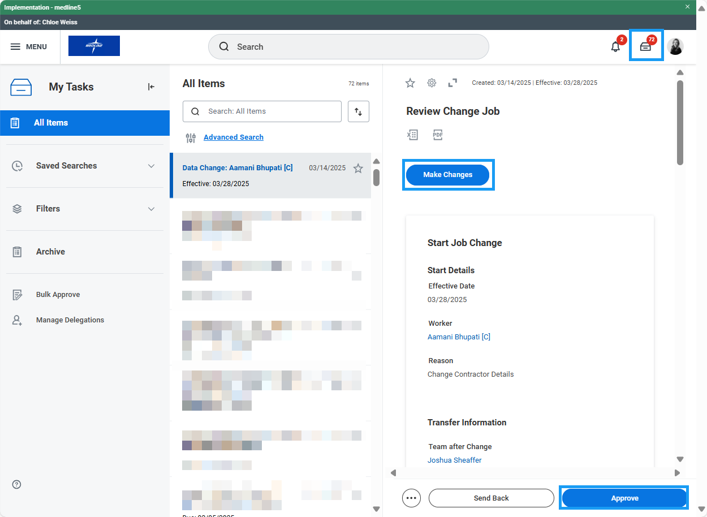Open the notifications bell icon
Screen dimensions: 707x517
615,47
